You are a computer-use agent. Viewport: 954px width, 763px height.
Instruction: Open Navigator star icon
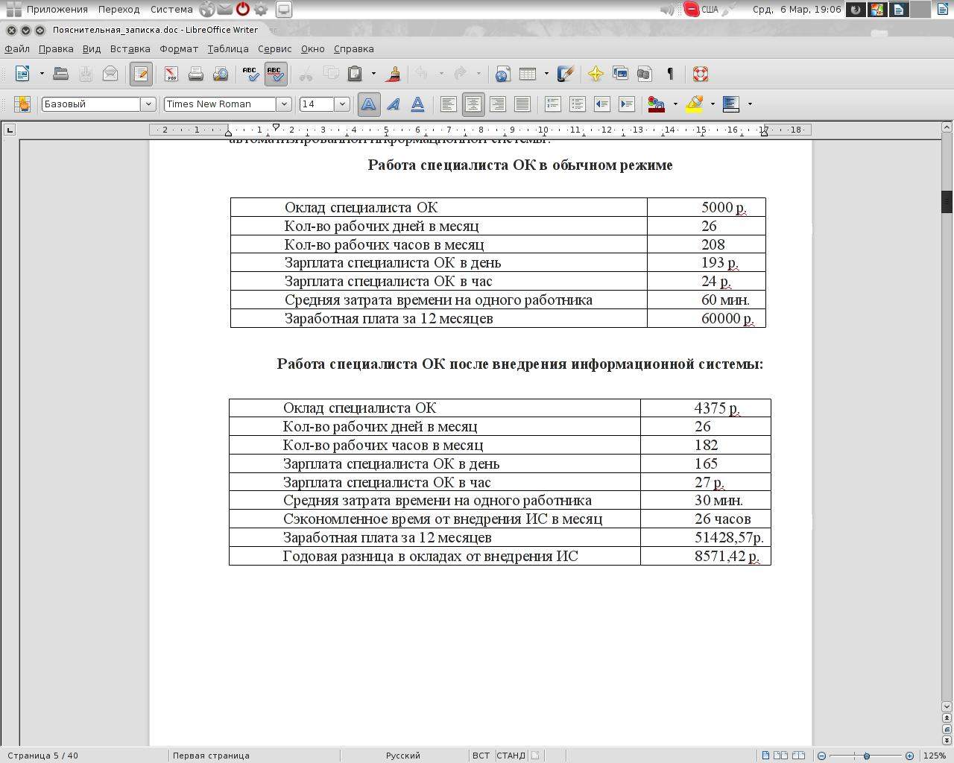point(596,74)
